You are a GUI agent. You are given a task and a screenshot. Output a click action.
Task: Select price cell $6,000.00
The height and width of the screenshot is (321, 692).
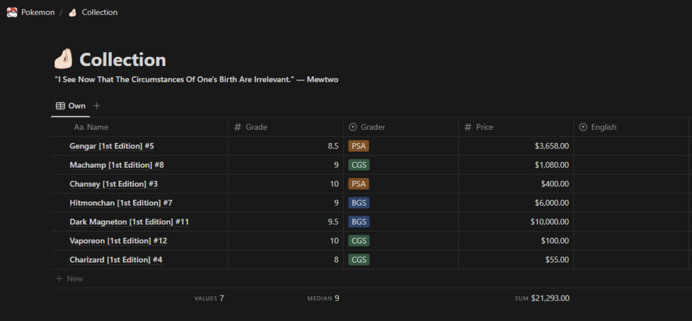[x=516, y=203]
